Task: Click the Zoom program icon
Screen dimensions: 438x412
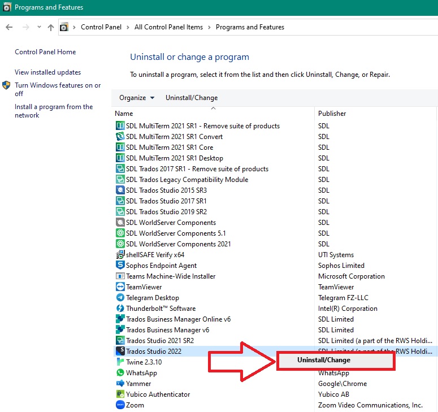Action: point(120,405)
